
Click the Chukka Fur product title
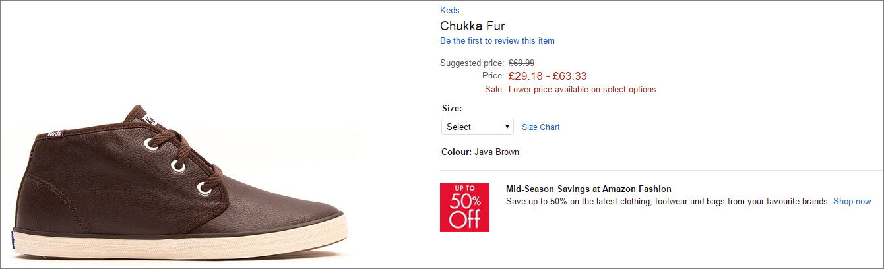coord(472,26)
